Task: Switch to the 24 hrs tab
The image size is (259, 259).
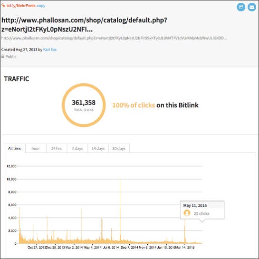Action: (57, 148)
